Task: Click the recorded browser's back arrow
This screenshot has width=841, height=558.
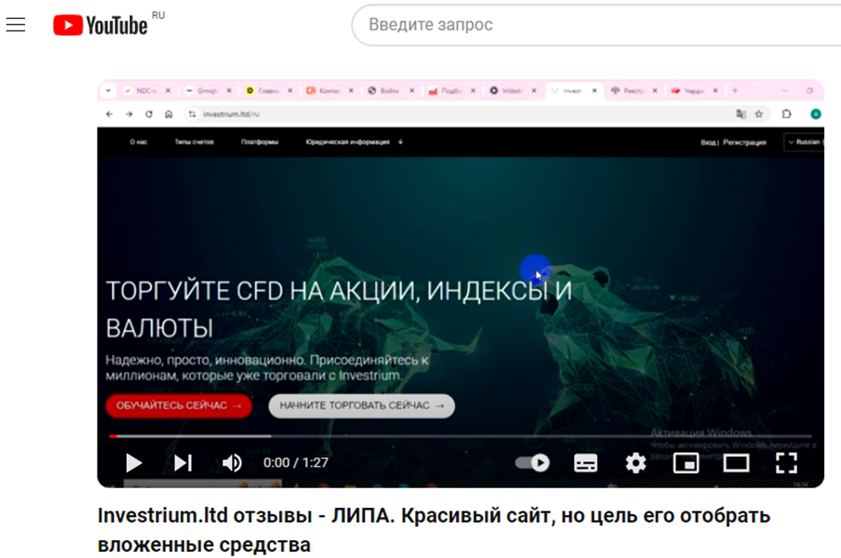Action: 109,114
